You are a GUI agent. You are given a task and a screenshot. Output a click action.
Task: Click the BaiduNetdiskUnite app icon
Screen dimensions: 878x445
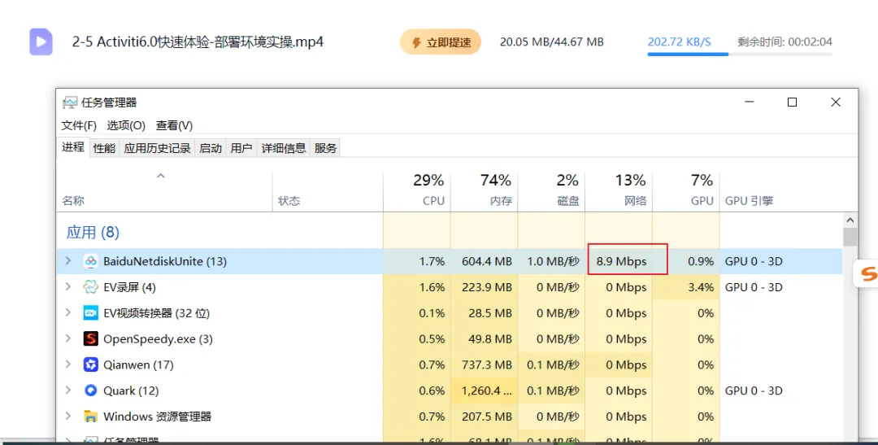click(x=90, y=261)
